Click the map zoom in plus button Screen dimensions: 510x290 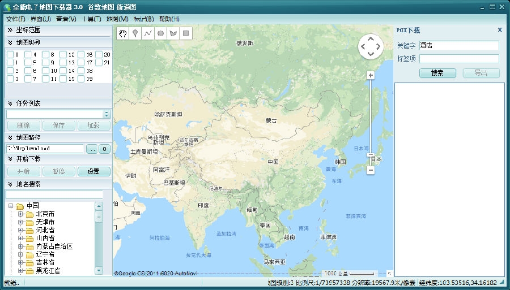[371, 75]
